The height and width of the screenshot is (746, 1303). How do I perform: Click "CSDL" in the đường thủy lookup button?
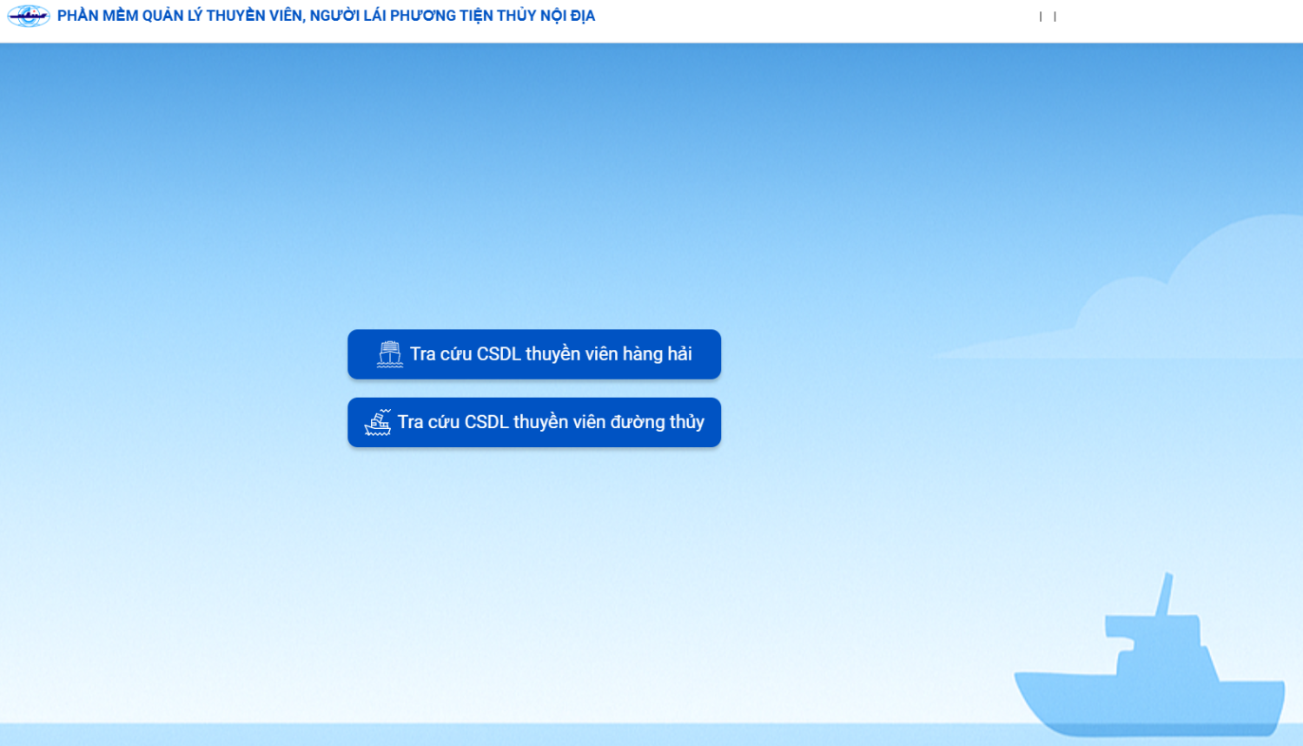(x=486, y=422)
